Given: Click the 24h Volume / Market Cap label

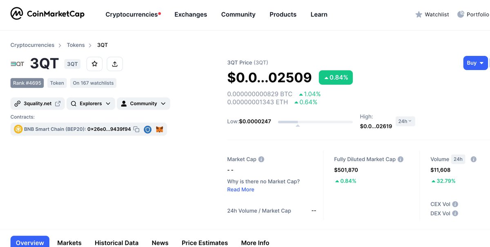Looking at the screenshot, I should pyautogui.click(x=259, y=211).
